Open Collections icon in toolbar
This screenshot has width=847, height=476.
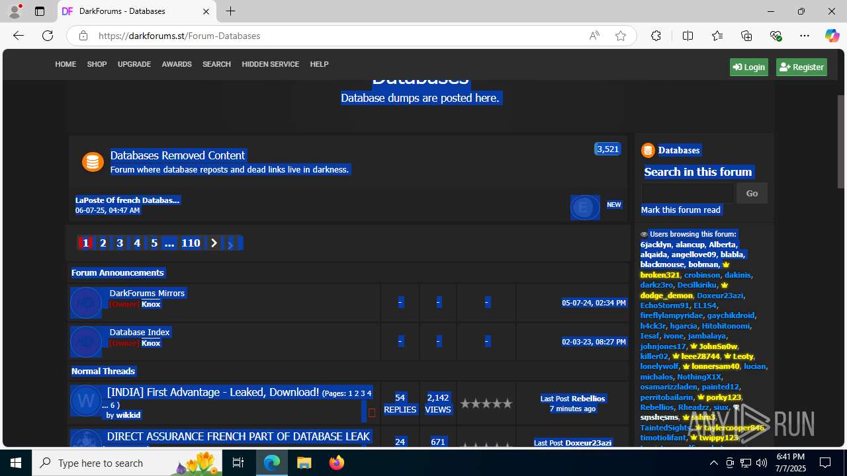coord(746,36)
